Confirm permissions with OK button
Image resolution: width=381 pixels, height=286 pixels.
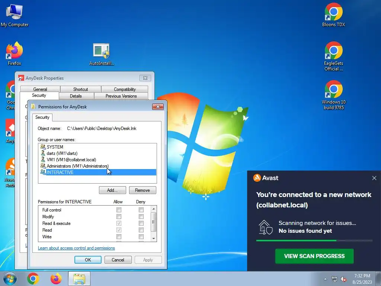click(x=88, y=260)
